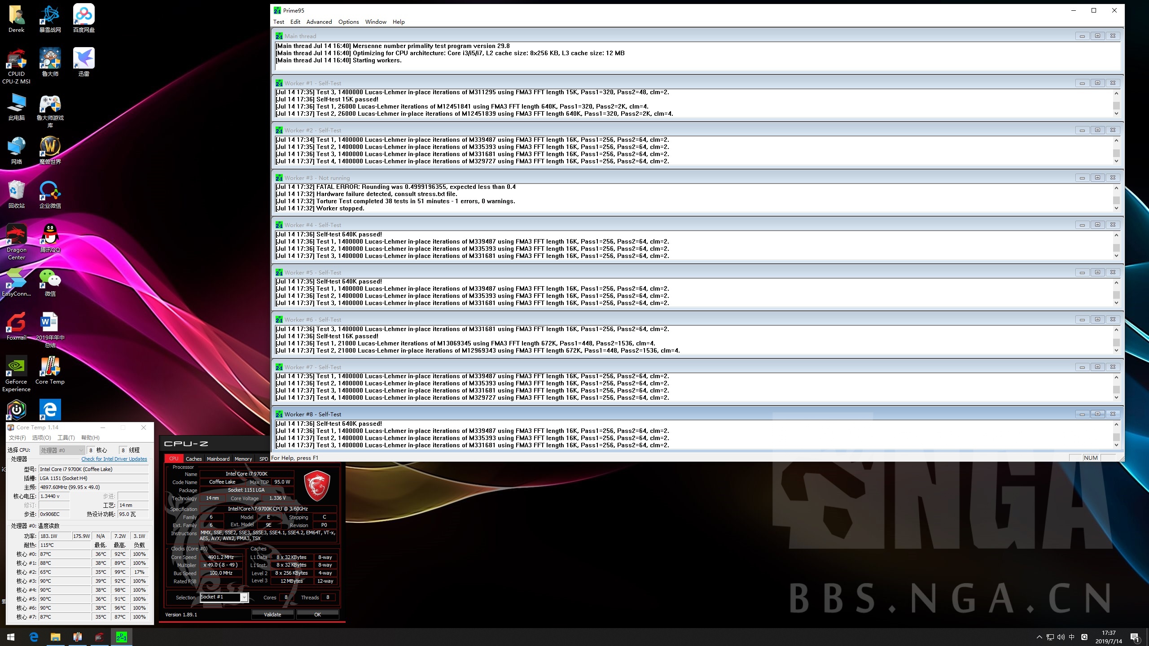
Task: Close the Worker #5 child window
Action: click(x=1113, y=272)
